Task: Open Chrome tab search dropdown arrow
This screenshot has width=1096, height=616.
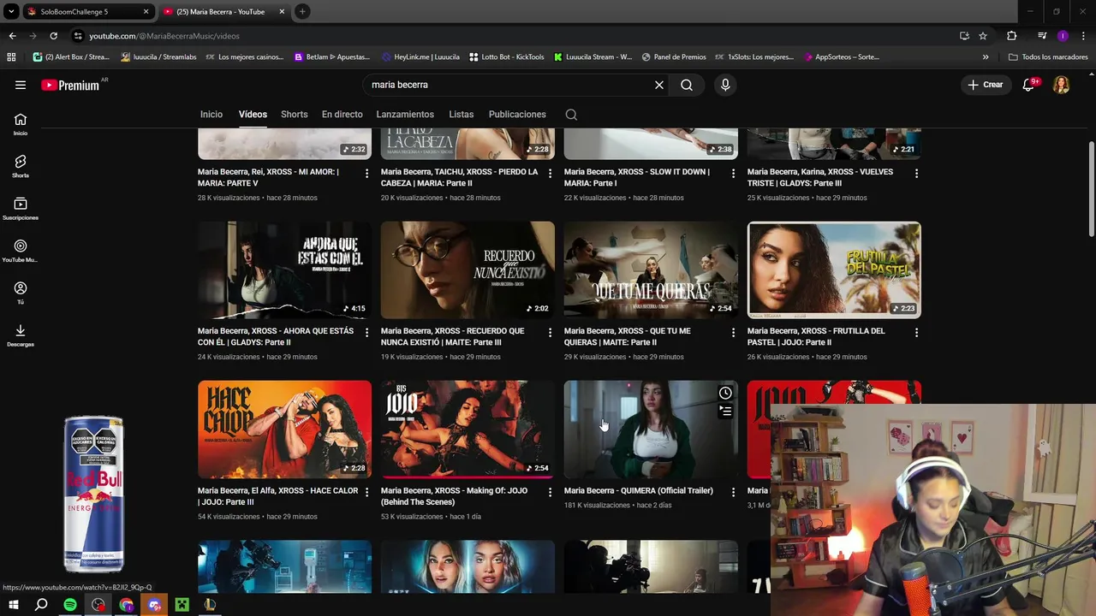Action: coord(10,12)
